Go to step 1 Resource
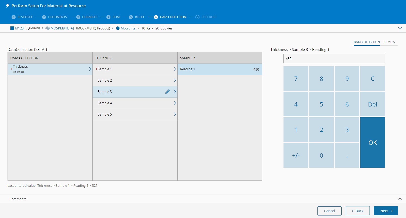The width and height of the screenshot is (406, 218). click(x=22, y=17)
